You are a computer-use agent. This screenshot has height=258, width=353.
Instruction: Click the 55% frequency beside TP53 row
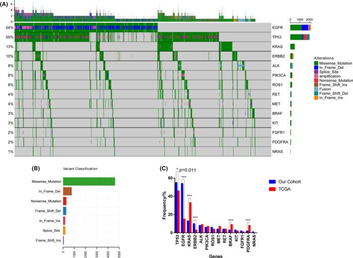click(x=9, y=37)
